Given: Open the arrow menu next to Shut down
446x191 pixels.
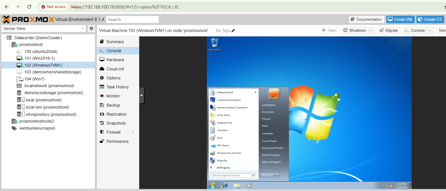Looking at the screenshot, I should (277, 175).
